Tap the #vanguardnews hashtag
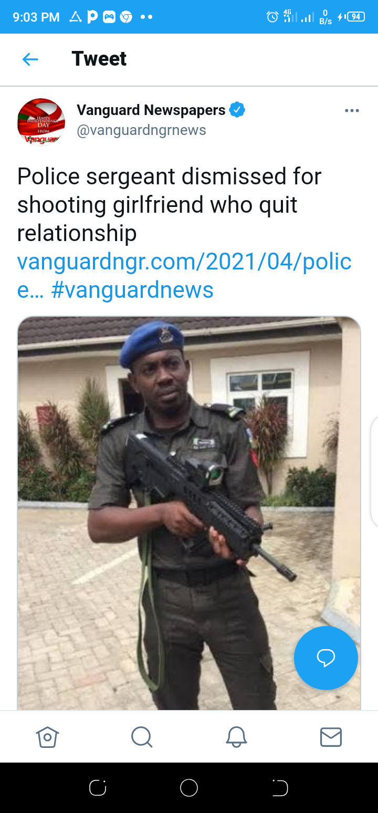This screenshot has height=813, width=378. click(x=132, y=290)
